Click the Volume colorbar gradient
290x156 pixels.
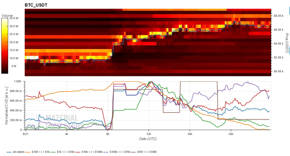click(5, 46)
